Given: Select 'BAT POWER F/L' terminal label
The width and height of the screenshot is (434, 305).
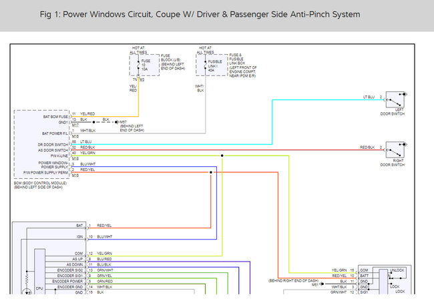Looking at the screenshot, I should [x=55, y=133].
